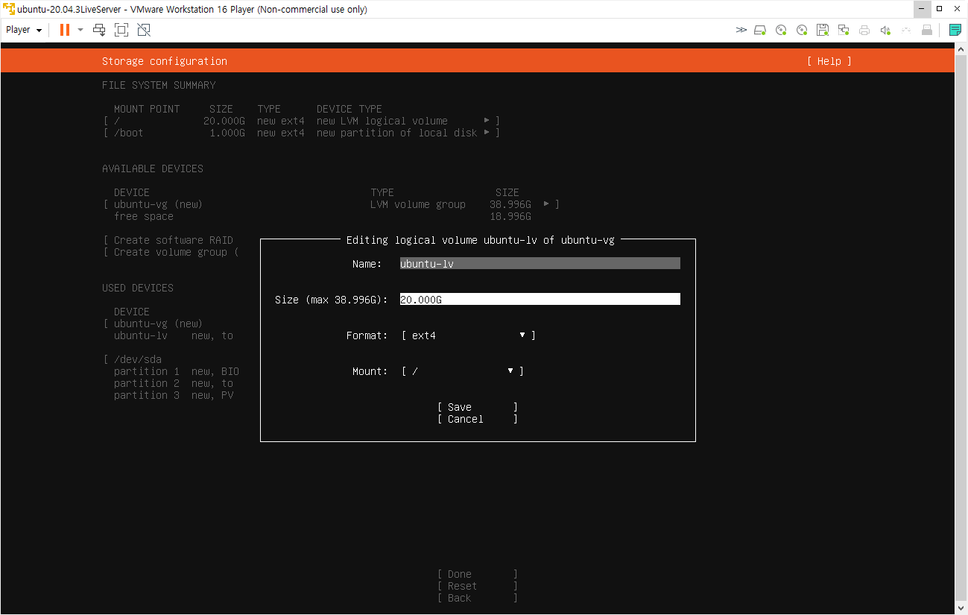Expand the / mount point row arrow
Screen dimensions: 968x615
(x=487, y=121)
